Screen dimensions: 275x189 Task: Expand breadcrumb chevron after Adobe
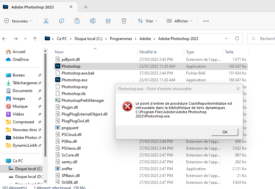click(154, 39)
